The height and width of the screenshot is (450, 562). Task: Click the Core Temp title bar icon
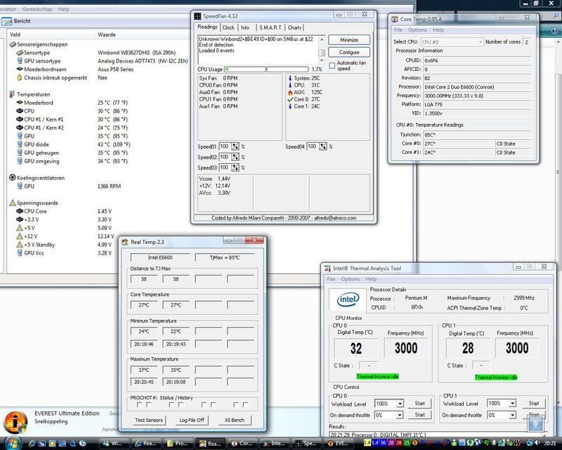pos(395,19)
